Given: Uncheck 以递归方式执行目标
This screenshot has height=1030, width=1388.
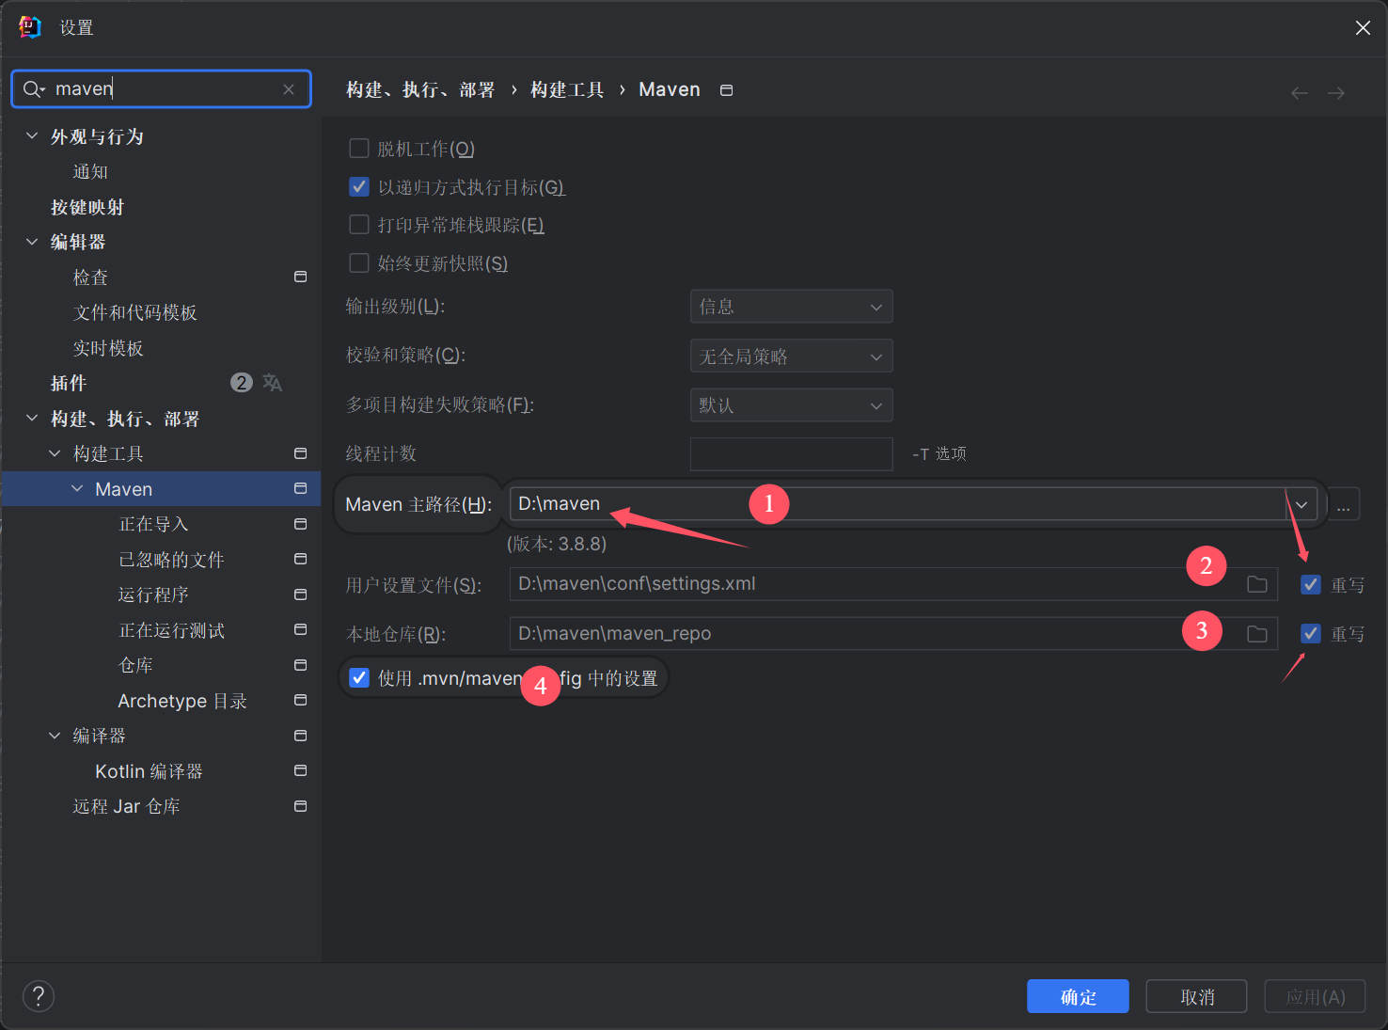Looking at the screenshot, I should point(359,187).
